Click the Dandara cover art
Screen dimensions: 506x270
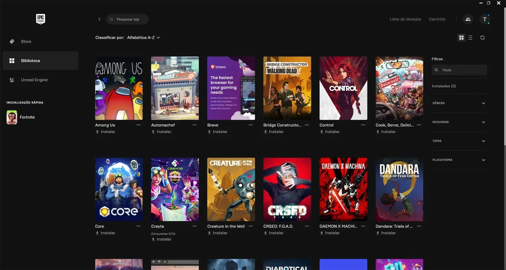[x=399, y=189]
